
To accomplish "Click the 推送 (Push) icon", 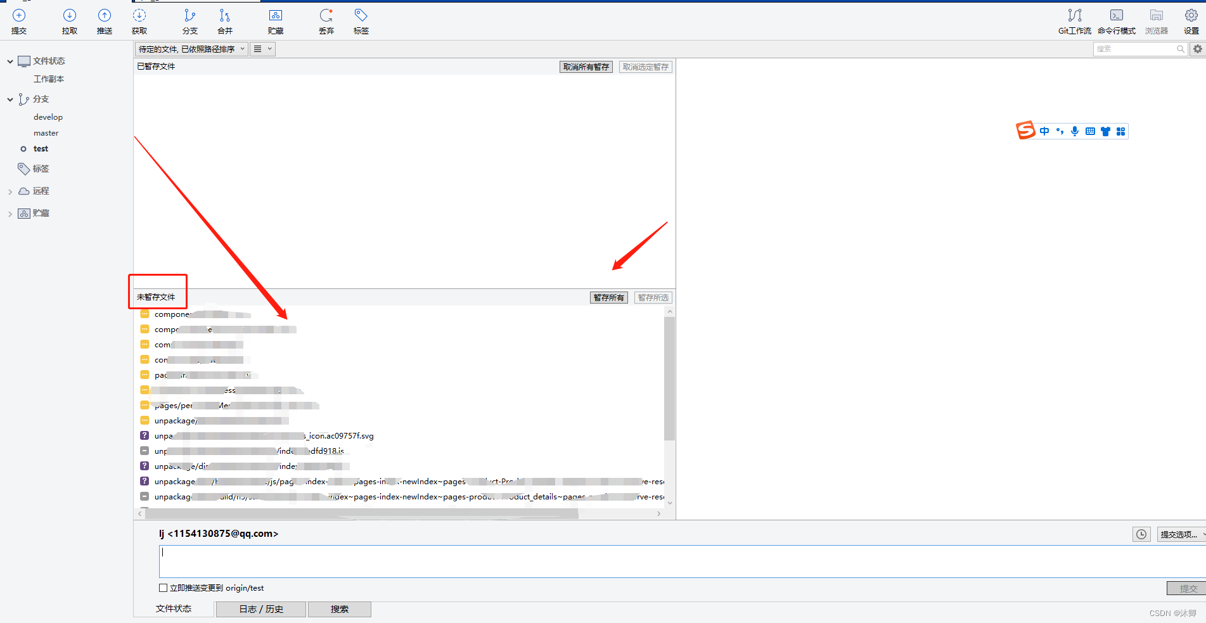I will click(104, 21).
